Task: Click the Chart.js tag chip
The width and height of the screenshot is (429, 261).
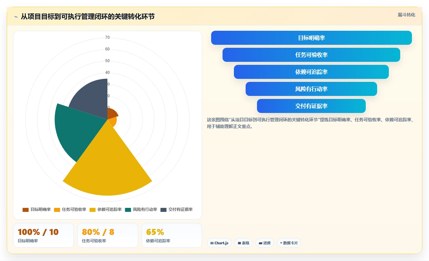Action: coord(219,243)
